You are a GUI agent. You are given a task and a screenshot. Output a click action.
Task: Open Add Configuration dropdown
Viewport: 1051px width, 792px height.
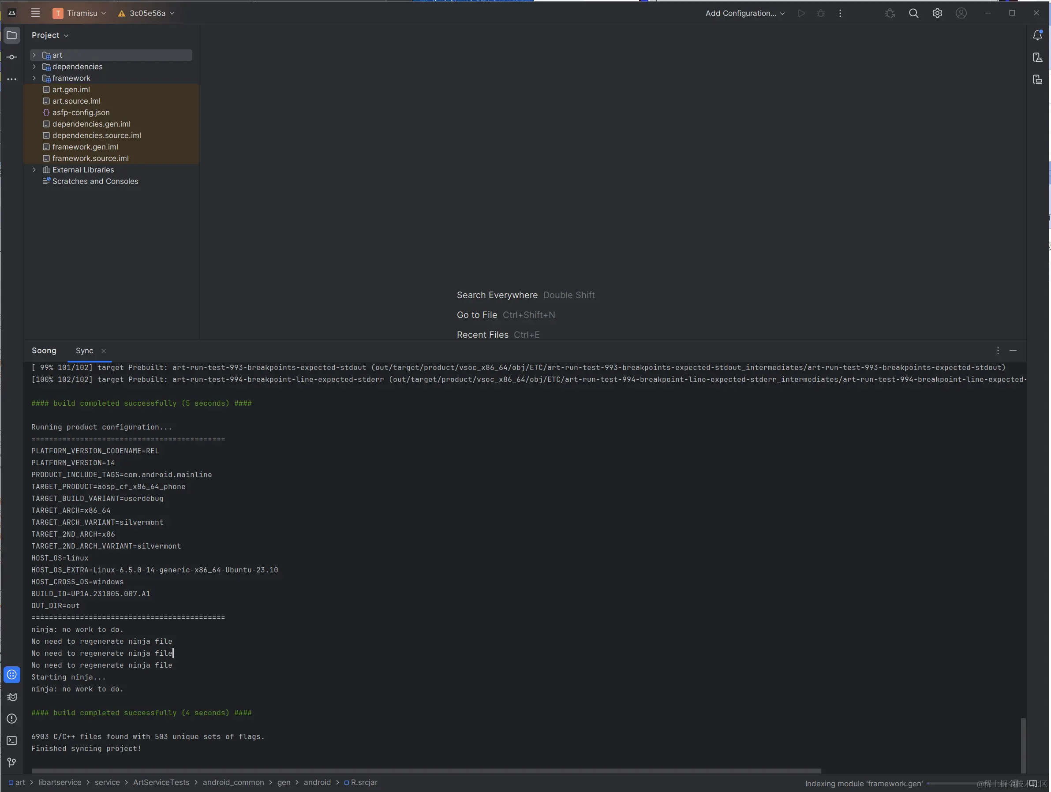pos(744,13)
